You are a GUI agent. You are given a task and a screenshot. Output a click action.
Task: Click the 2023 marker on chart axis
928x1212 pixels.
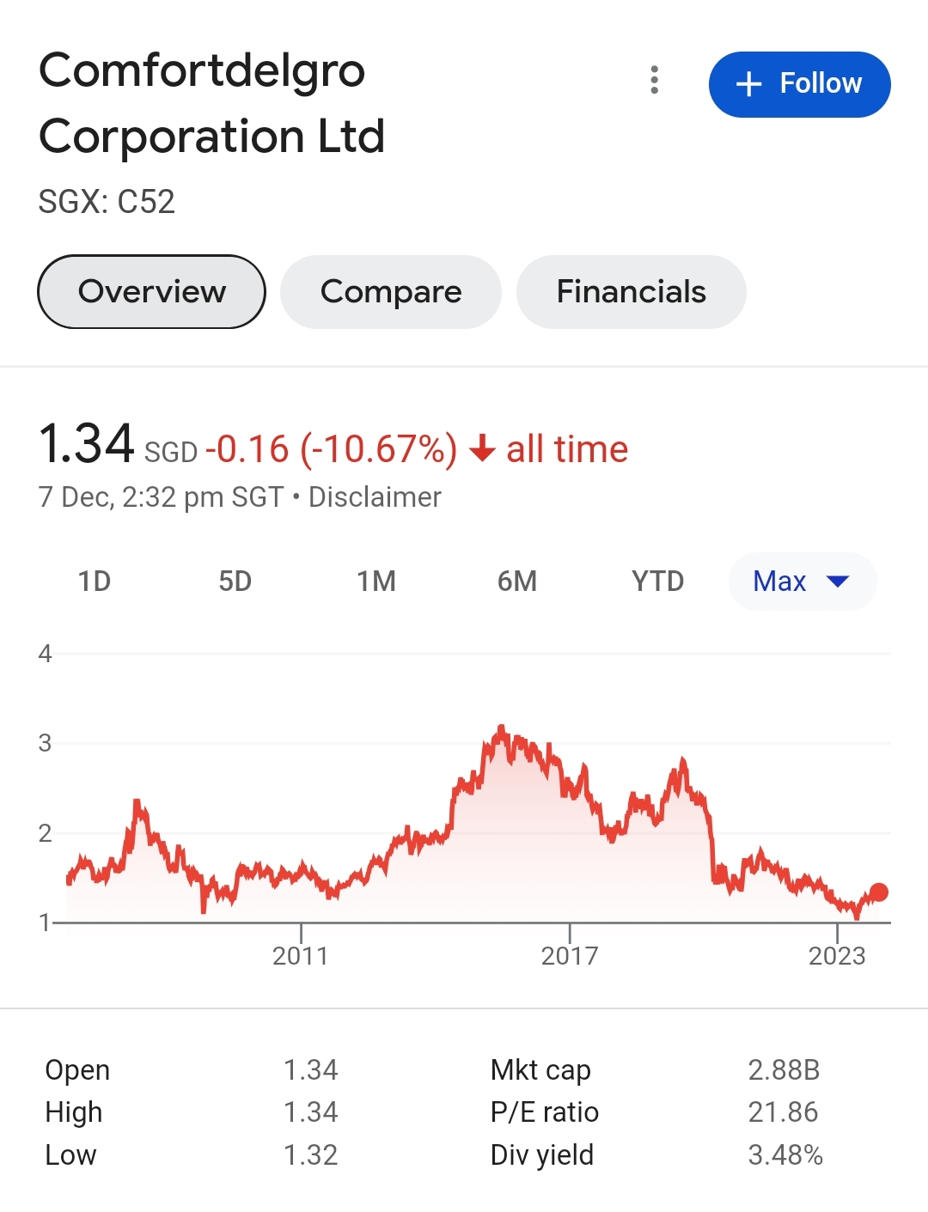click(837, 955)
